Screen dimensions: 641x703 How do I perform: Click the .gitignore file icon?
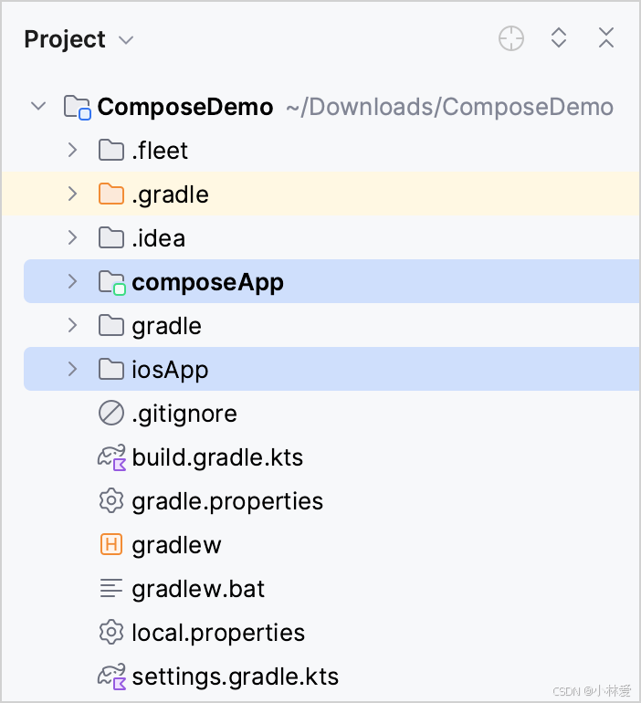[111, 413]
